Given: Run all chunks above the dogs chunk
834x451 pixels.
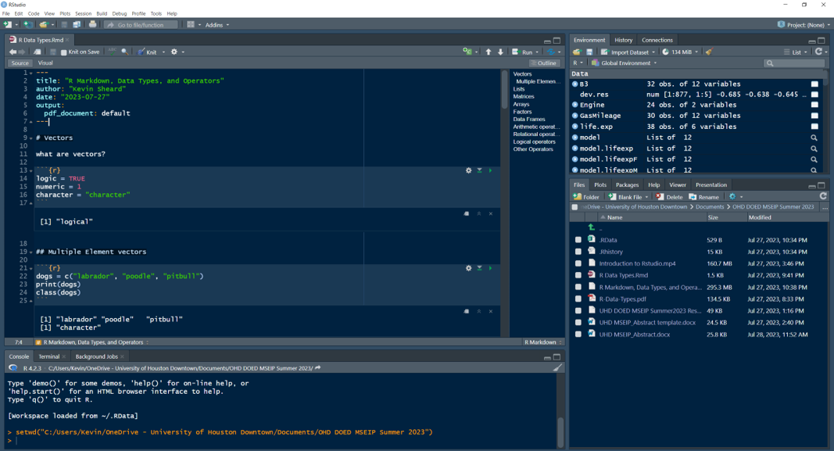Looking at the screenshot, I should coord(479,268).
